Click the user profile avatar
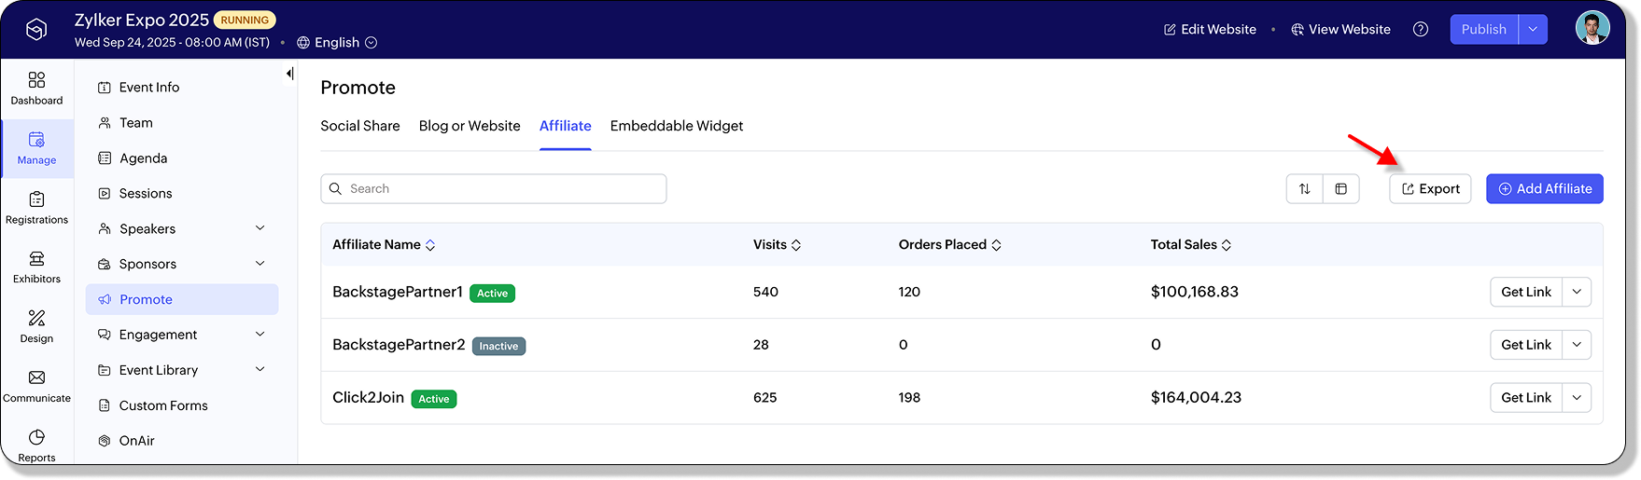This screenshot has height=480, width=1641. (1592, 29)
